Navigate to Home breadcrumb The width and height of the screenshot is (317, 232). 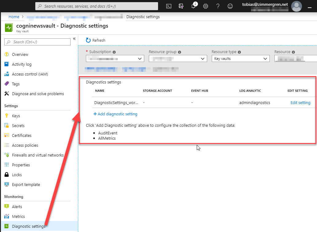tap(14, 17)
